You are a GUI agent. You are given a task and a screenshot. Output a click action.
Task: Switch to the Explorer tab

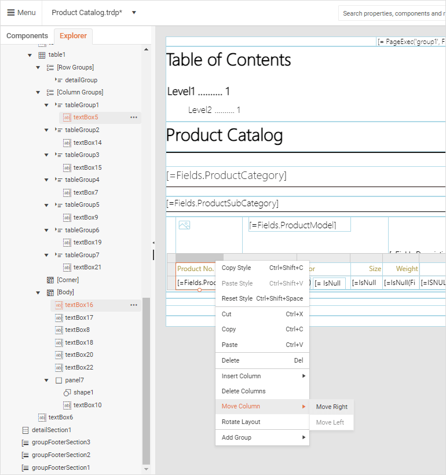pyautogui.click(x=73, y=36)
